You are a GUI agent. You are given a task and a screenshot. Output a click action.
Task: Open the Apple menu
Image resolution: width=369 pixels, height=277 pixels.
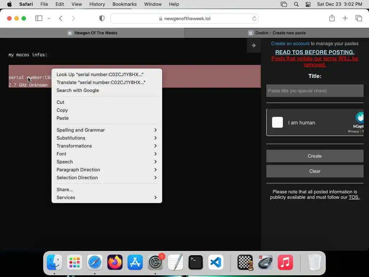(9, 4)
